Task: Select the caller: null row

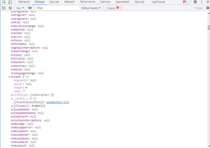Action: [x=22, y=84]
